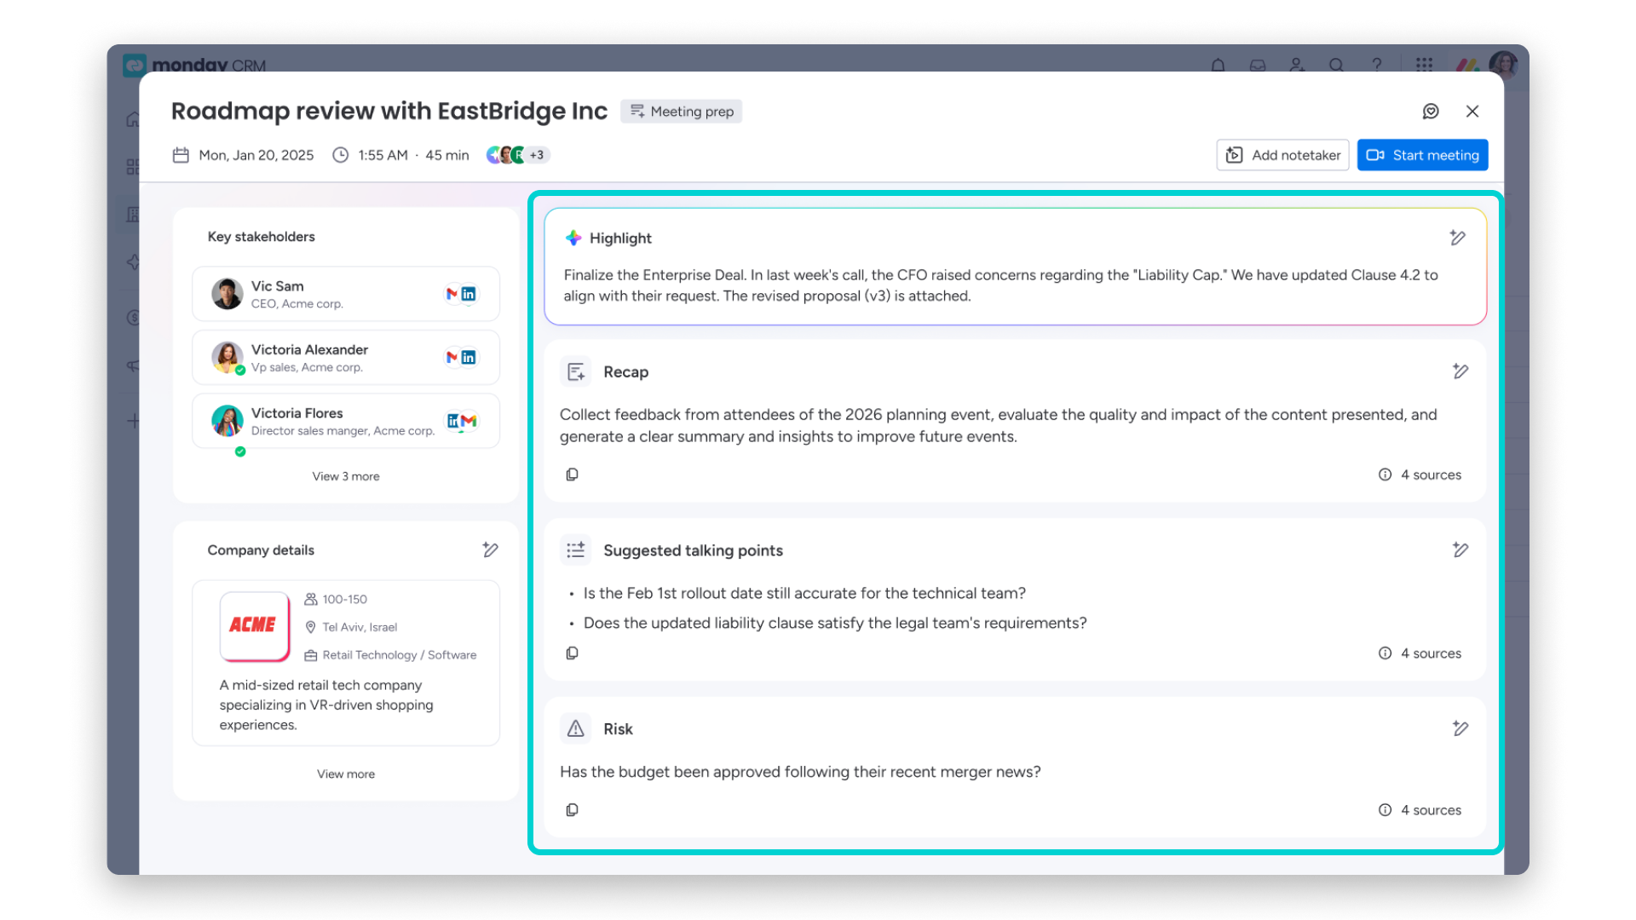Click the Start meeting button
The height and width of the screenshot is (920, 1636).
(x=1422, y=155)
